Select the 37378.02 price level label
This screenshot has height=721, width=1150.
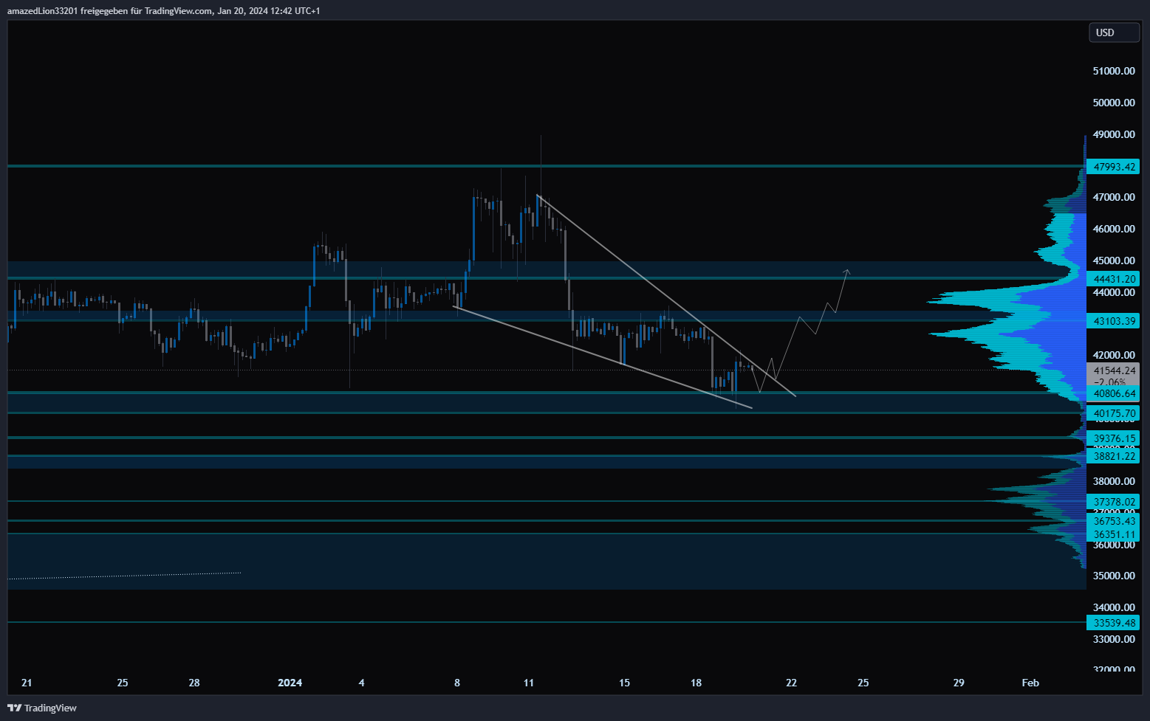(x=1114, y=502)
